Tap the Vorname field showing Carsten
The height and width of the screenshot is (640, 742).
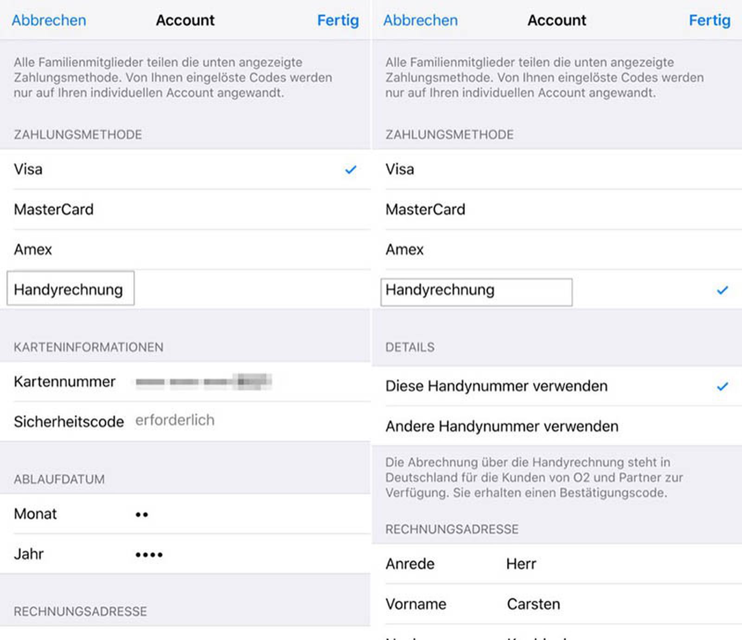coord(533,603)
